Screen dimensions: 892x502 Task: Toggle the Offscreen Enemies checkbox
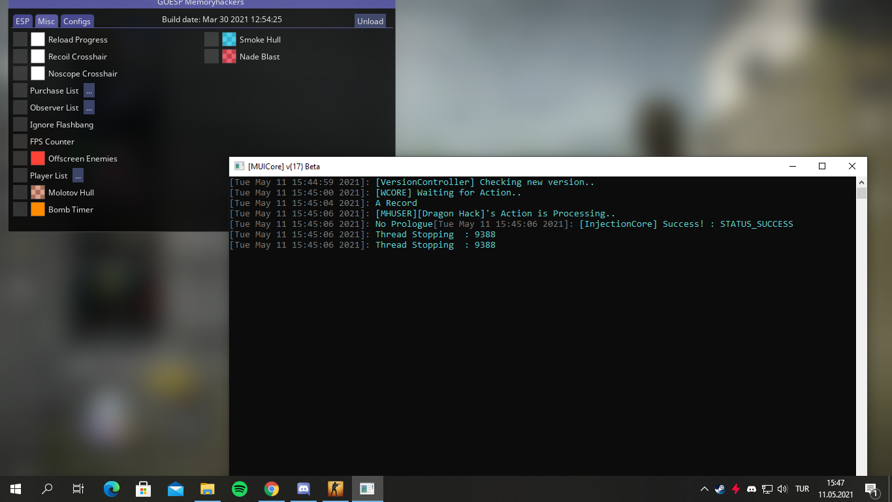[x=20, y=158]
